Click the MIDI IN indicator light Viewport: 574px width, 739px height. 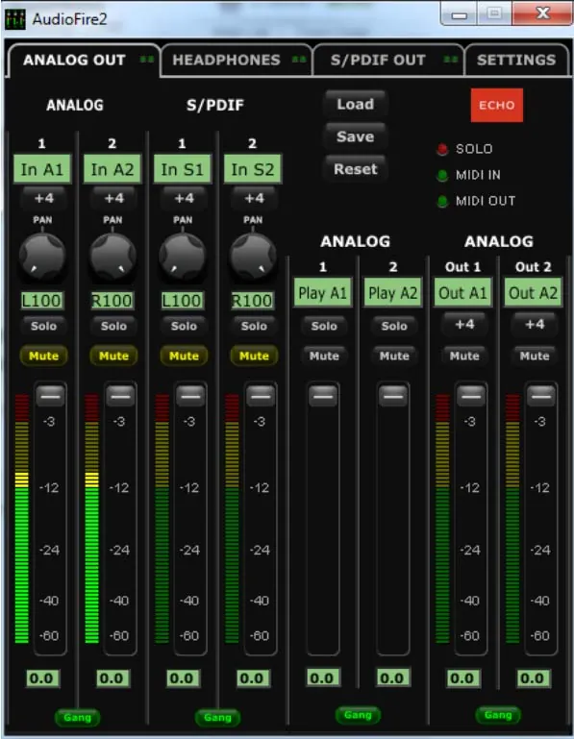click(442, 175)
